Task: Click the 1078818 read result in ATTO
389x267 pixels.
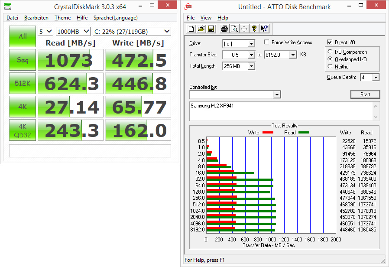Action: pos(367,211)
